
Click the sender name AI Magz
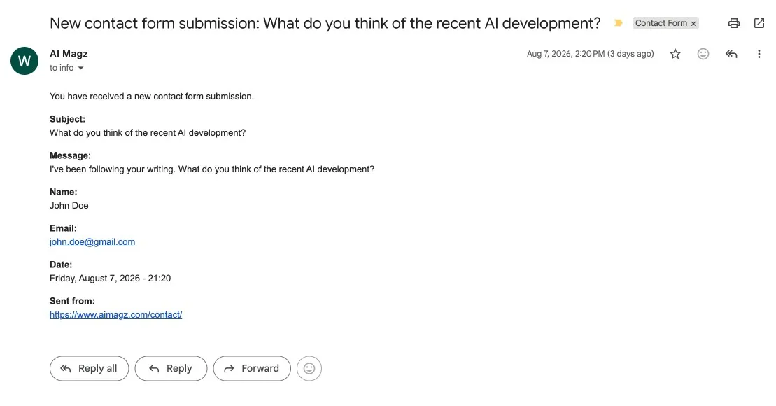tap(69, 53)
